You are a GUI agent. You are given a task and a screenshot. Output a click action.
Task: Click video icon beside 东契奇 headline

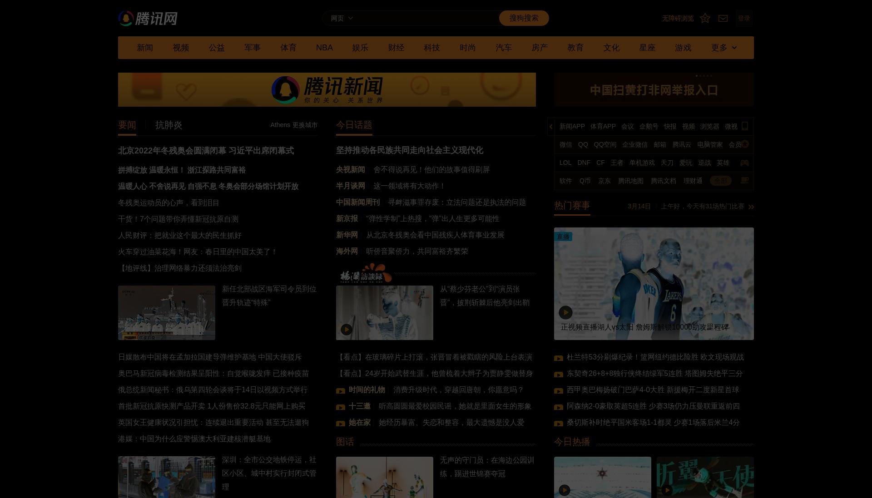coord(559,374)
